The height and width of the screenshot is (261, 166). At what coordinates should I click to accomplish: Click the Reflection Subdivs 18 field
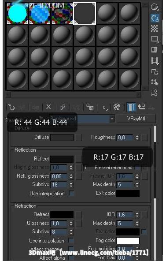pyautogui.click(x=59, y=185)
